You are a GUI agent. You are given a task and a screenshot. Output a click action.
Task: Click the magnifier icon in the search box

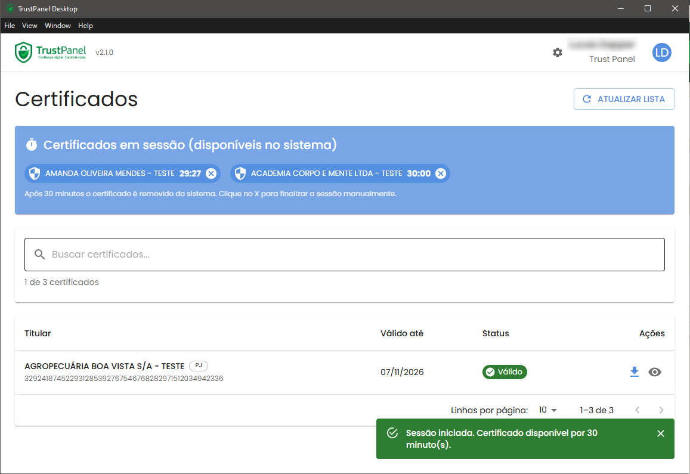[x=39, y=255]
